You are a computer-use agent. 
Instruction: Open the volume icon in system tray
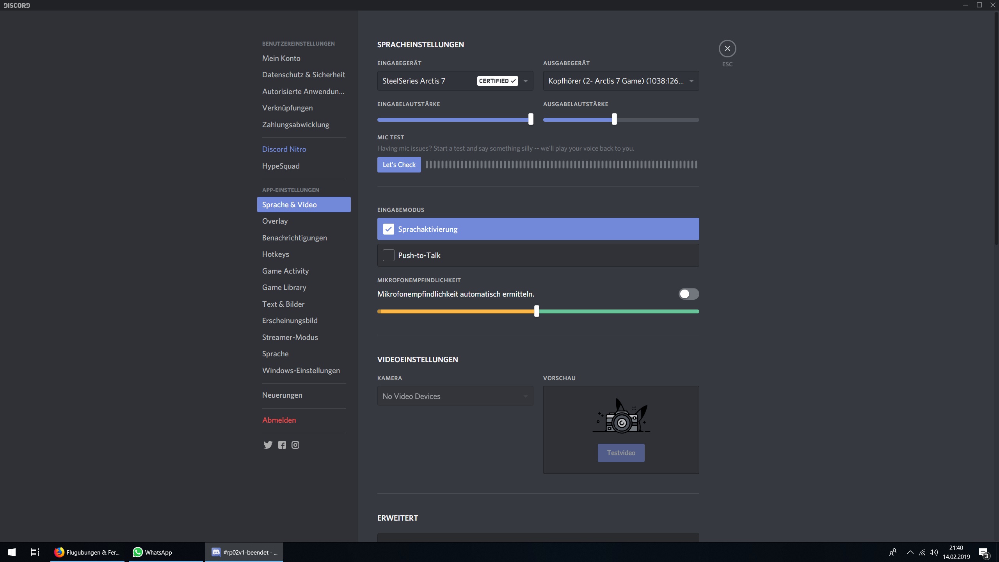click(x=933, y=552)
